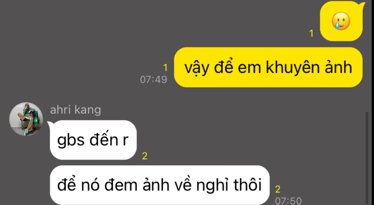Click the 07:50 timestamp
Viewport: 374px width, 205px height.
[289, 201]
